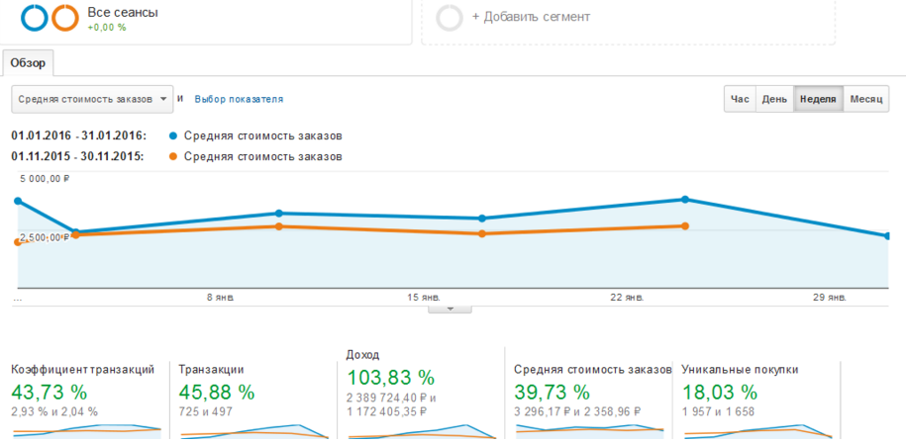The width and height of the screenshot is (906, 443).
Task: Click the Выбор показателя link
Action: click(x=239, y=99)
